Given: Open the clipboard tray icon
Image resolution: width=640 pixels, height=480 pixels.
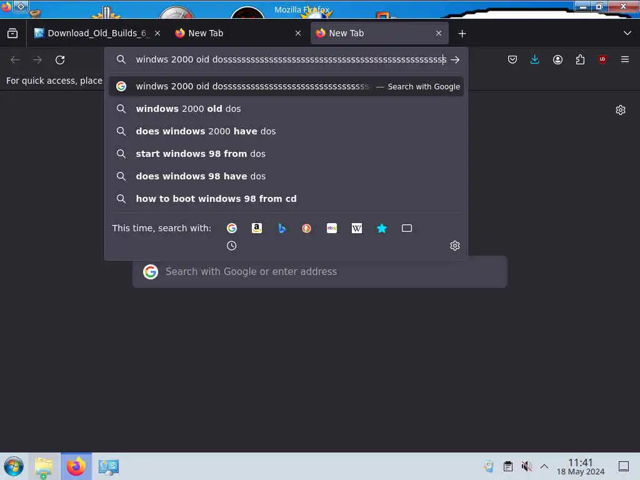Looking at the screenshot, I should [x=508, y=466].
